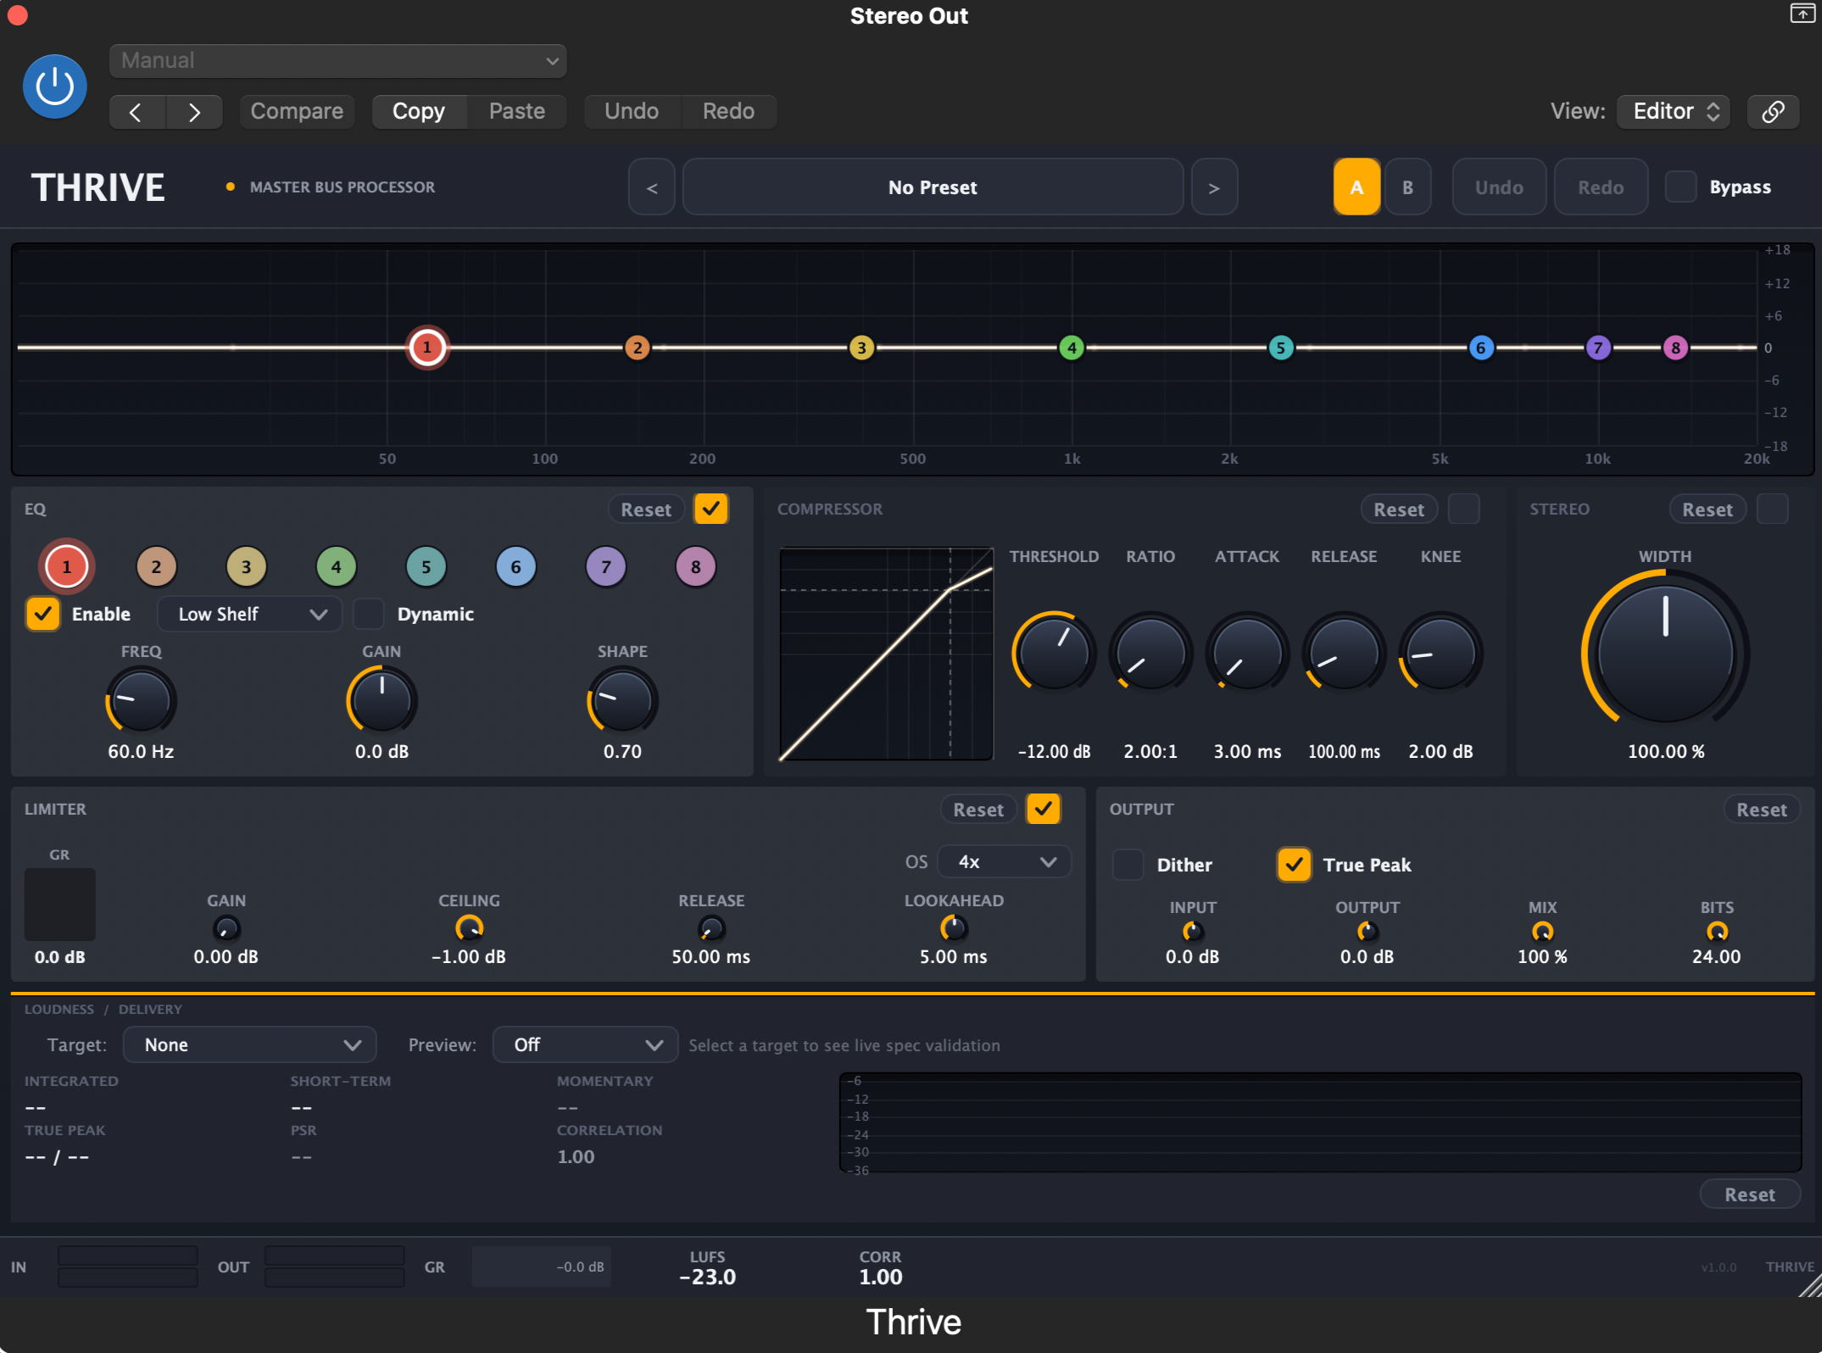The width and height of the screenshot is (1822, 1353).
Task: Select EQ band 6 button
Action: [515, 566]
